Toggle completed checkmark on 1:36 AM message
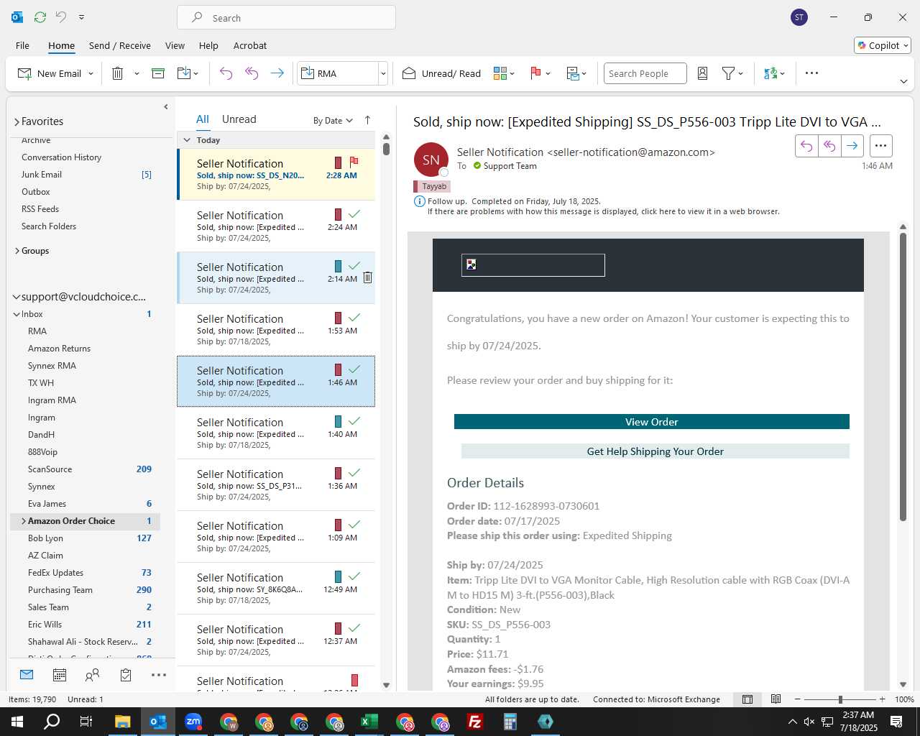This screenshot has width=920, height=736. (354, 473)
